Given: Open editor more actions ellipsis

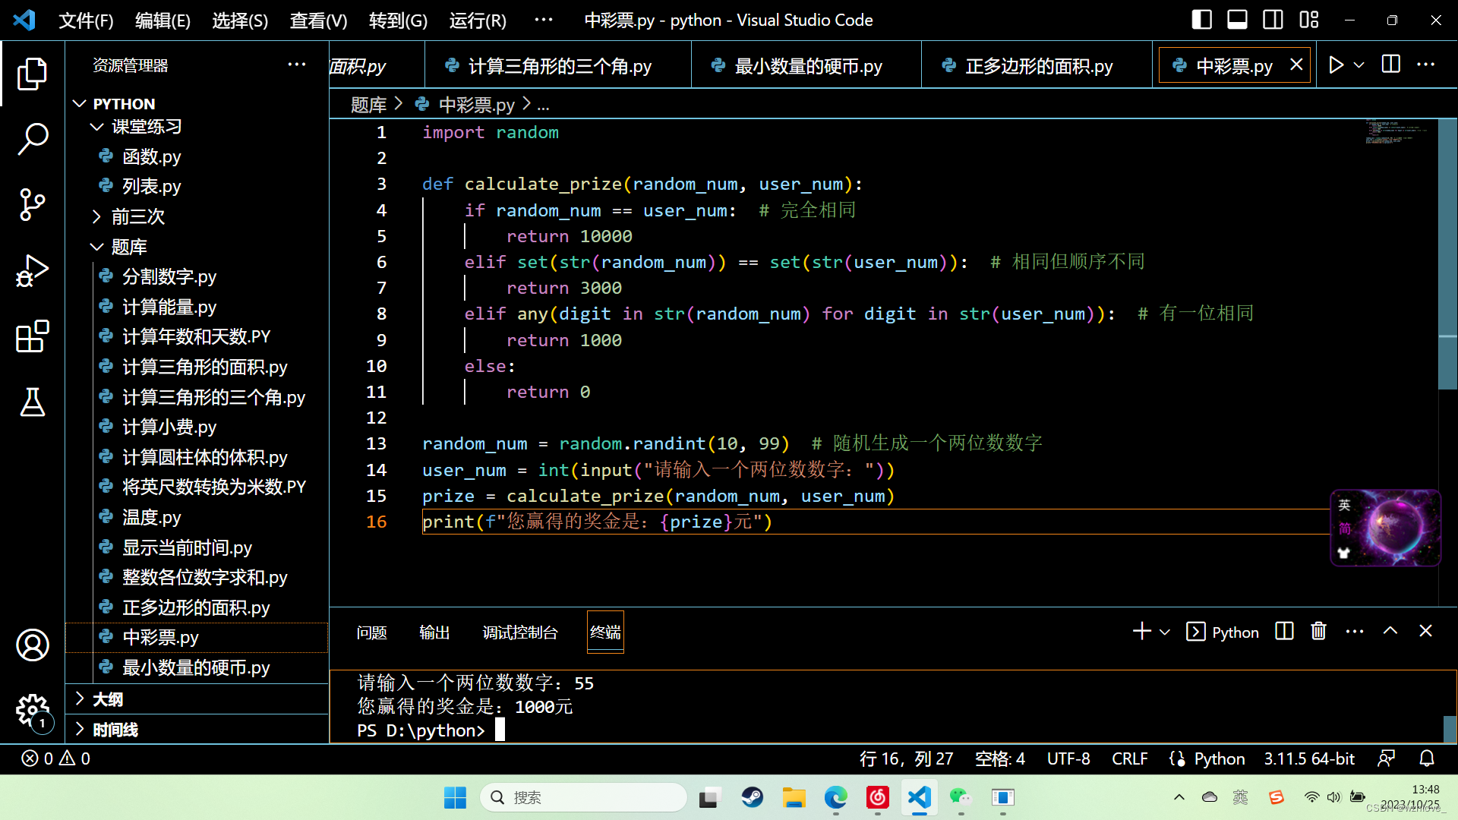Looking at the screenshot, I should point(1426,65).
